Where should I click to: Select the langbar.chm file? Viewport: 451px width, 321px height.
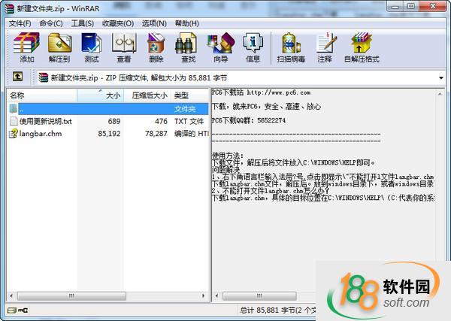coord(40,134)
